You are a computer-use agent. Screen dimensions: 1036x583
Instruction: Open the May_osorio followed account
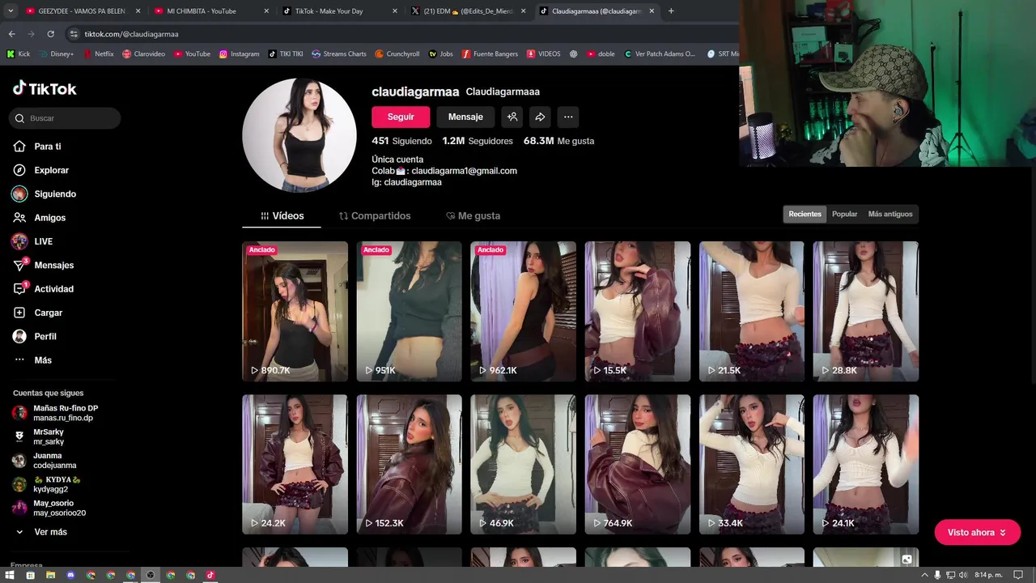click(x=49, y=508)
